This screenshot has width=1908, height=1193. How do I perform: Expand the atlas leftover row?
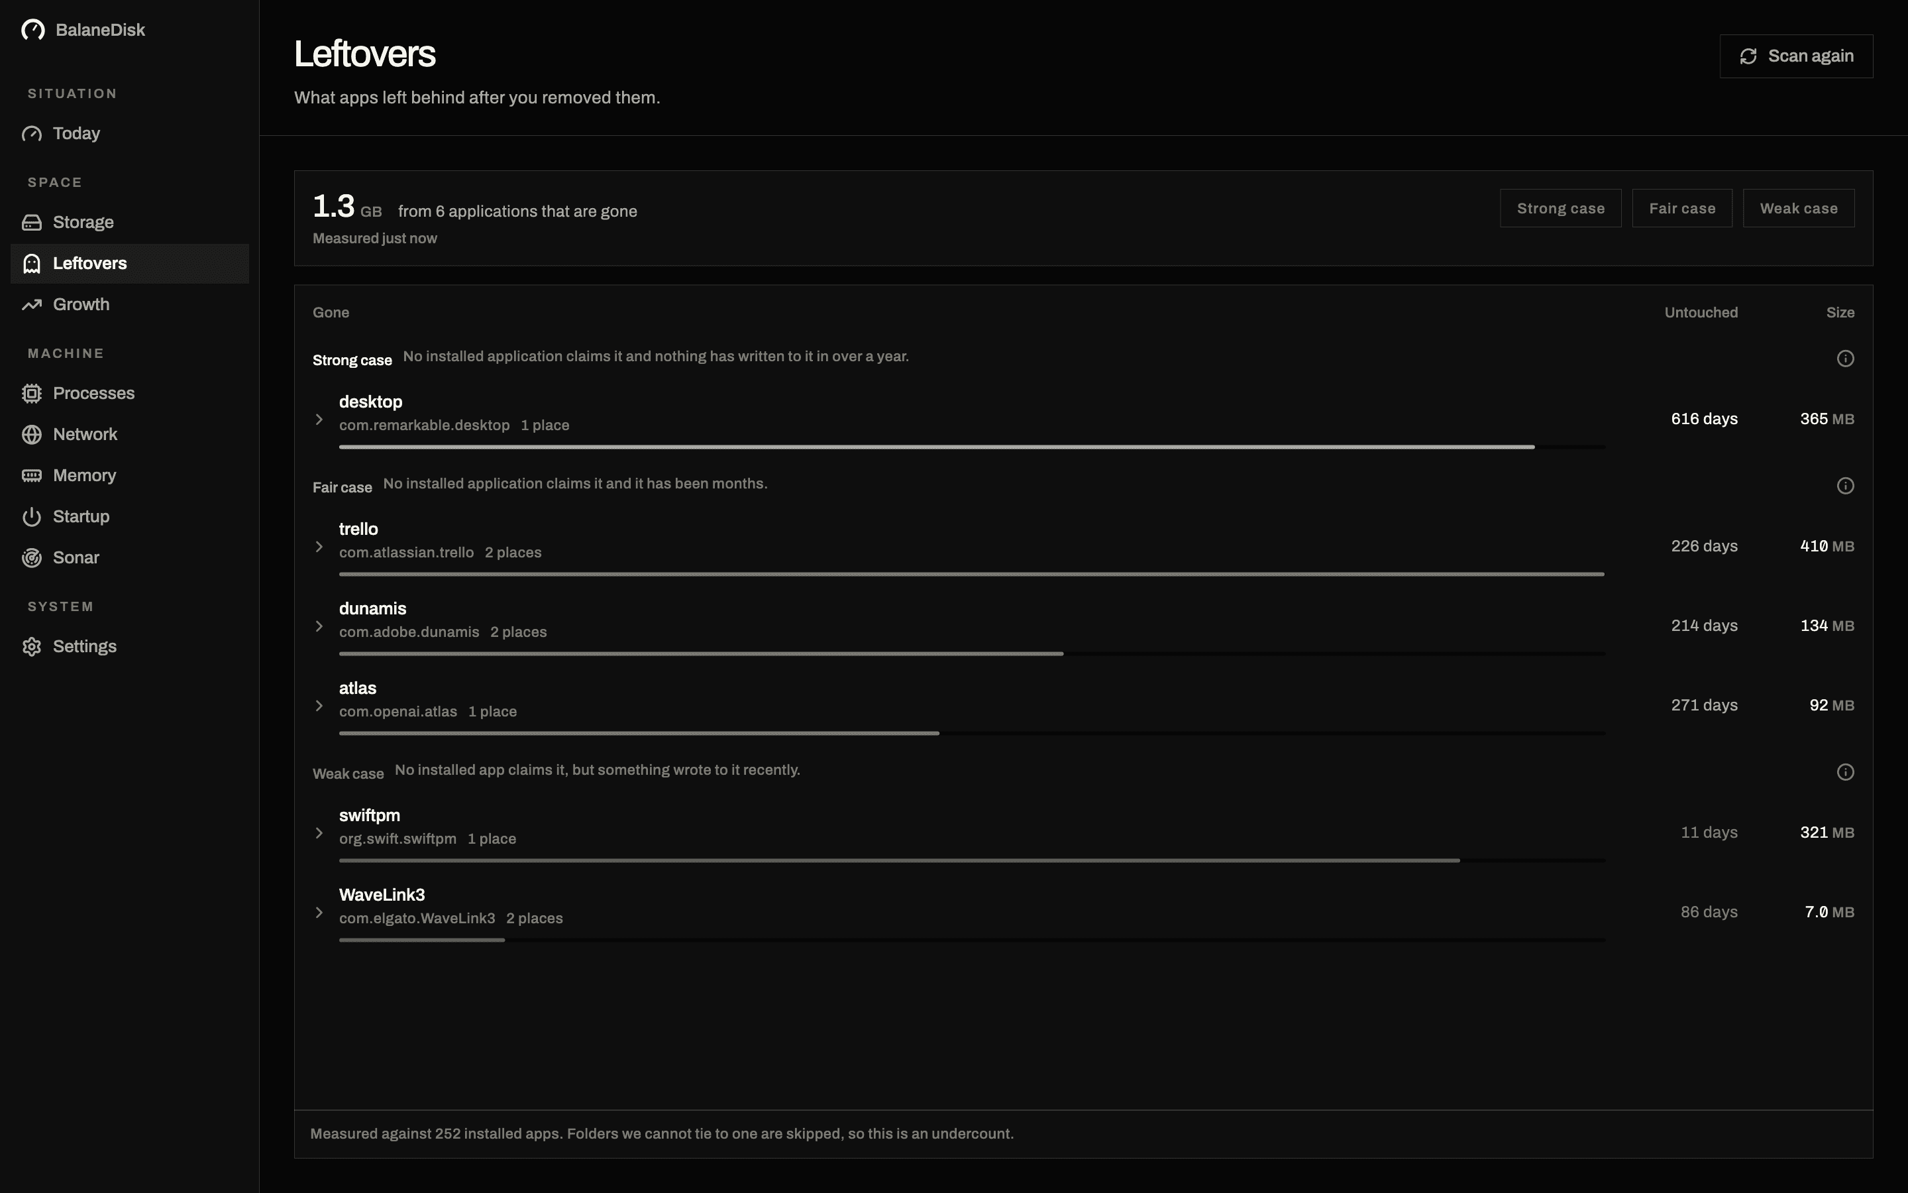319,706
